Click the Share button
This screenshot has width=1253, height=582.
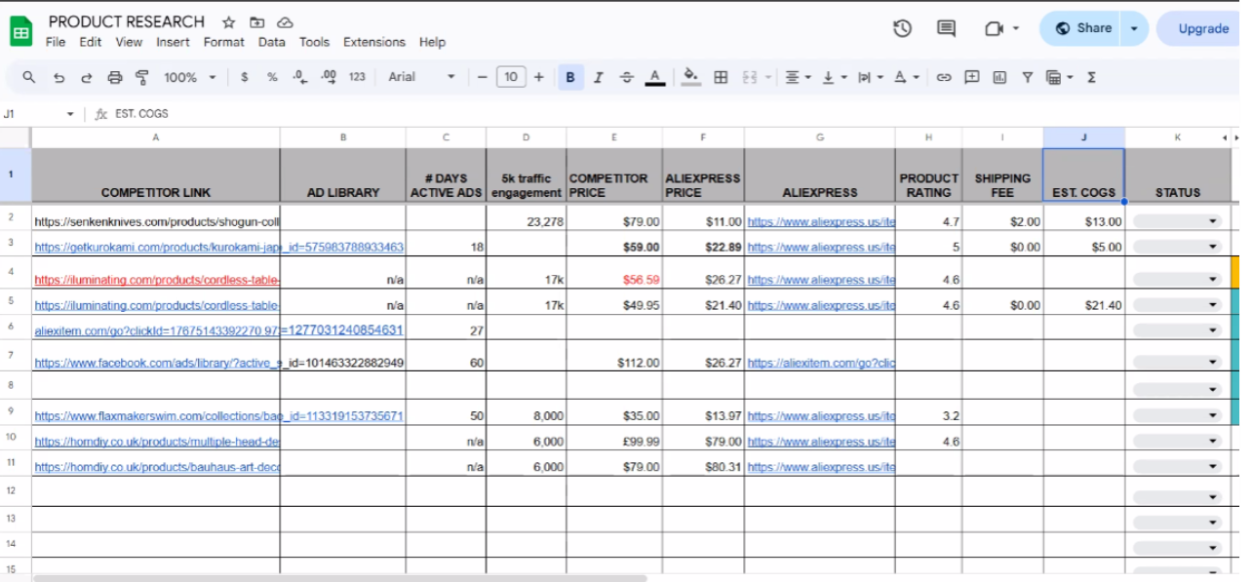coord(1082,28)
